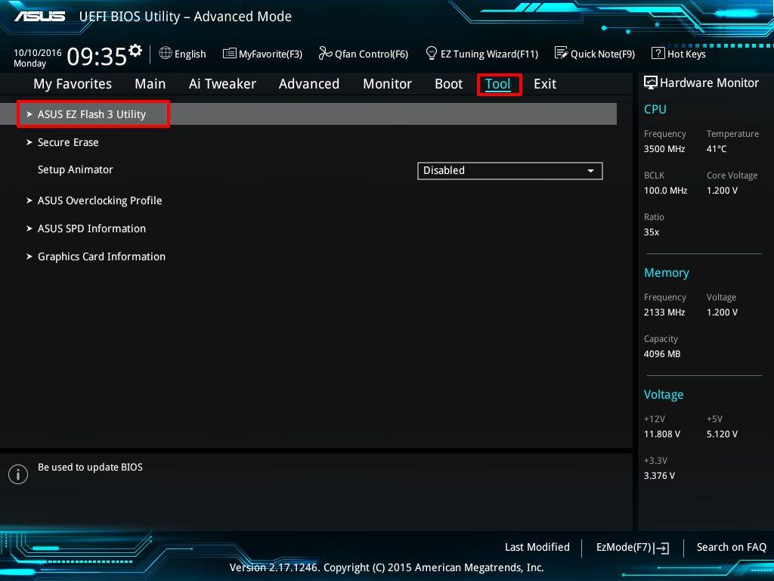Click the ASUS logo
The width and height of the screenshot is (774, 581).
40,17
